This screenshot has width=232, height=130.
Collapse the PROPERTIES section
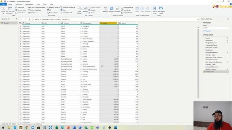click(202, 23)
